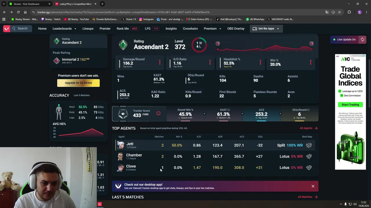The image size is (371, 208).
Task: Click the DDΔ/Round info icon in score bar
Action: click(308, 110)
